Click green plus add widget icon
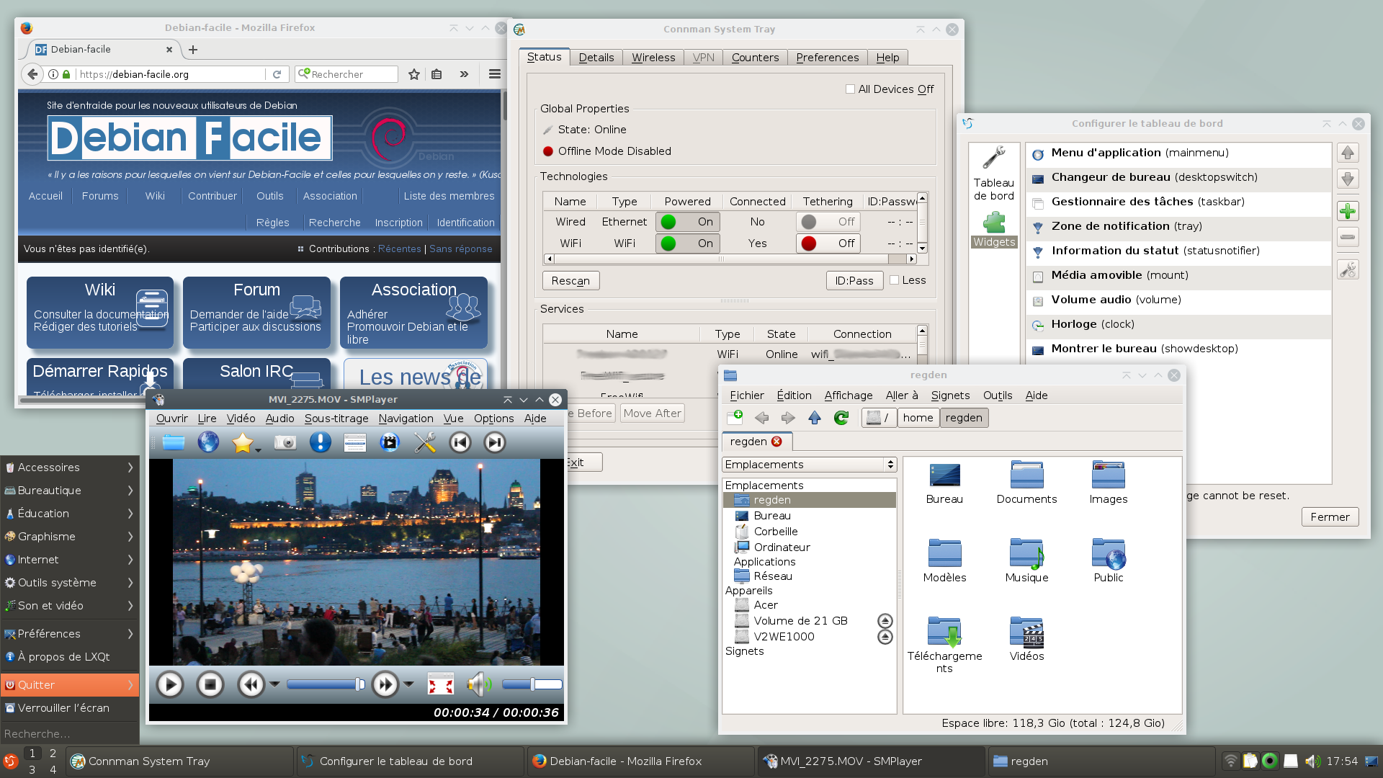 [1347, 211]
